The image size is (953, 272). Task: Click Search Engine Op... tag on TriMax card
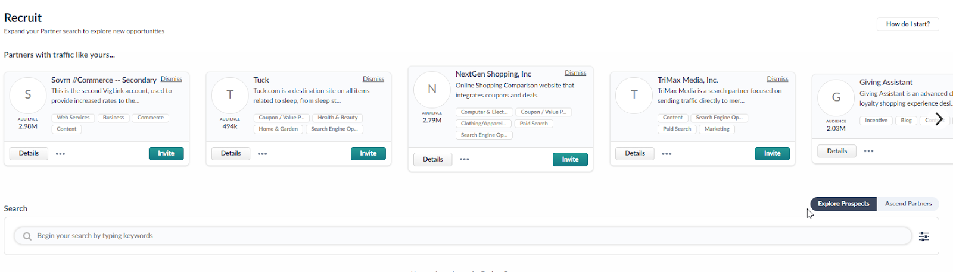720,118
